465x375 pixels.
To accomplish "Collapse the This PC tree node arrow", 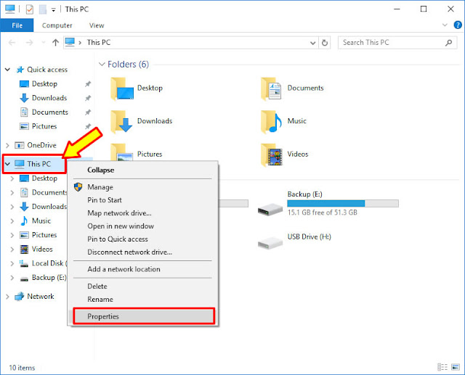I will point(8,164).
